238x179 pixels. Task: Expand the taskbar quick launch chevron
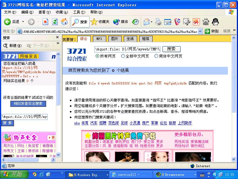pyautogui.click(x=62, y=173)
